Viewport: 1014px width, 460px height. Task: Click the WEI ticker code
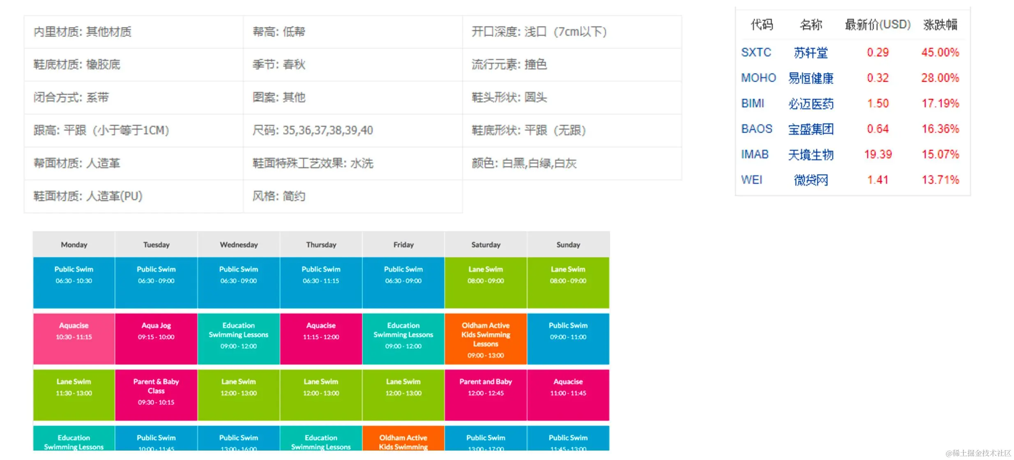pyautogui.click(x=751, y=180)
